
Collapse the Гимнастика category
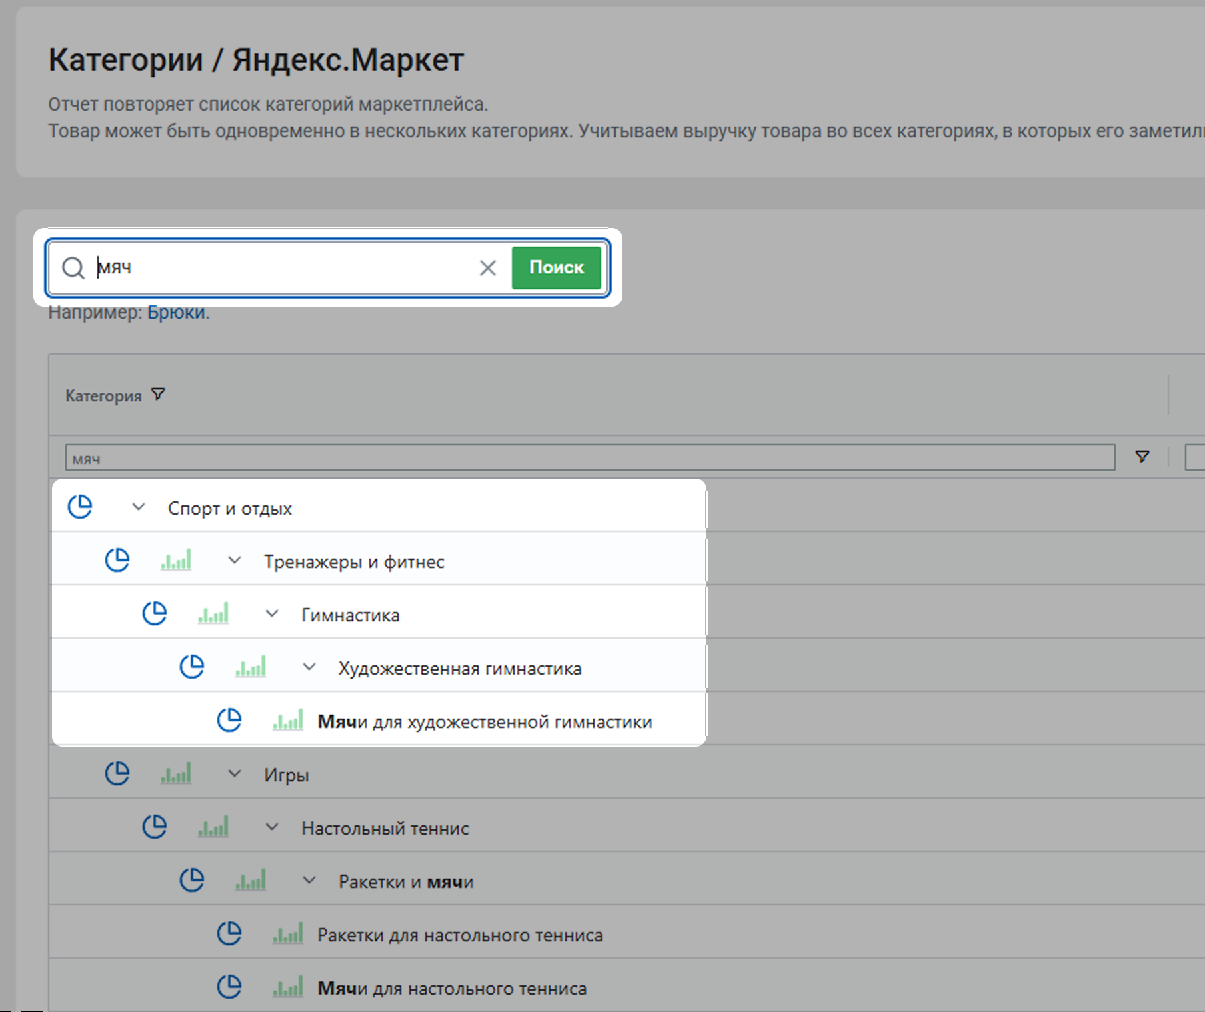[272, 613]
